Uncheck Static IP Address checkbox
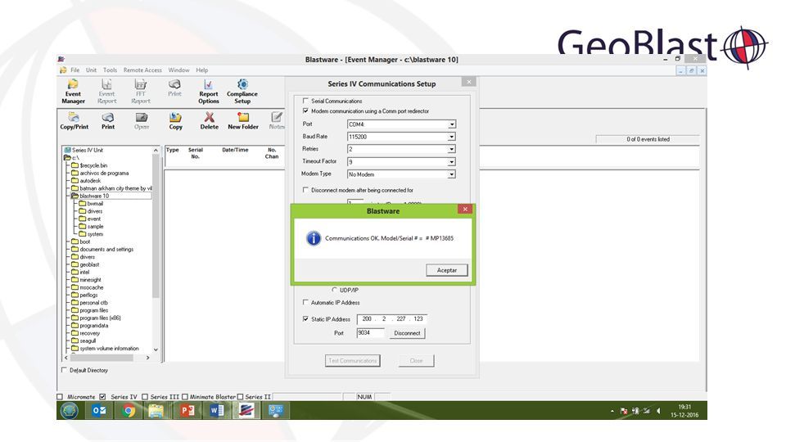This screenshot has width=786, height=442. click(x=305, y=318)
